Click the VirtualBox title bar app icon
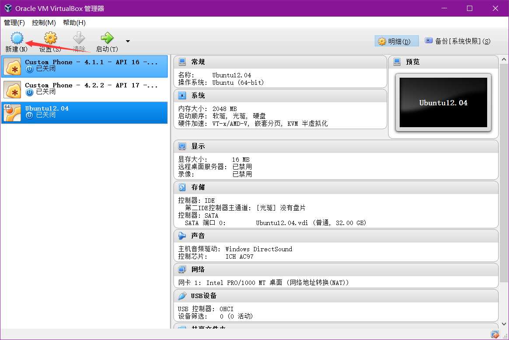This screenshot has width=509, height=340. point(8,8)
